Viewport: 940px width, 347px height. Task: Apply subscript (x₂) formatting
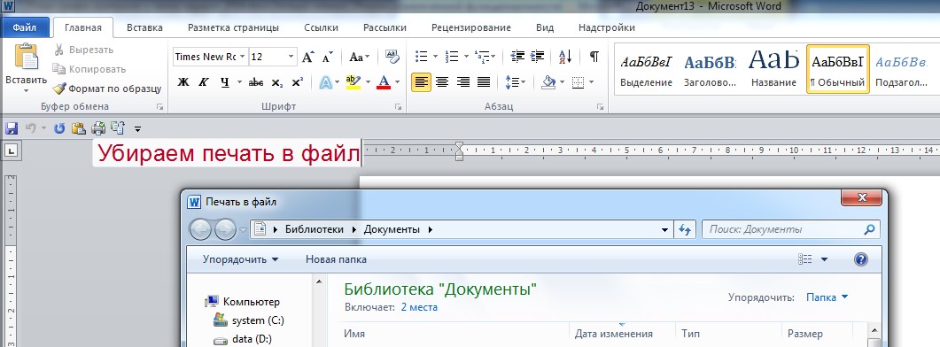pyautogui.click(x=277, y=82)
